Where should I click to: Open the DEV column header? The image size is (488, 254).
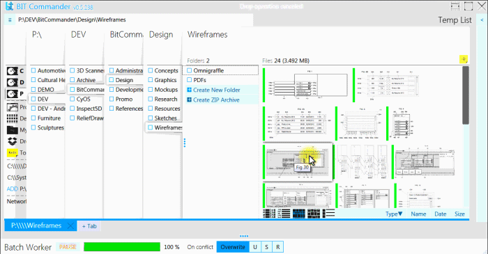pyautogui.click(x=78, y=35)
